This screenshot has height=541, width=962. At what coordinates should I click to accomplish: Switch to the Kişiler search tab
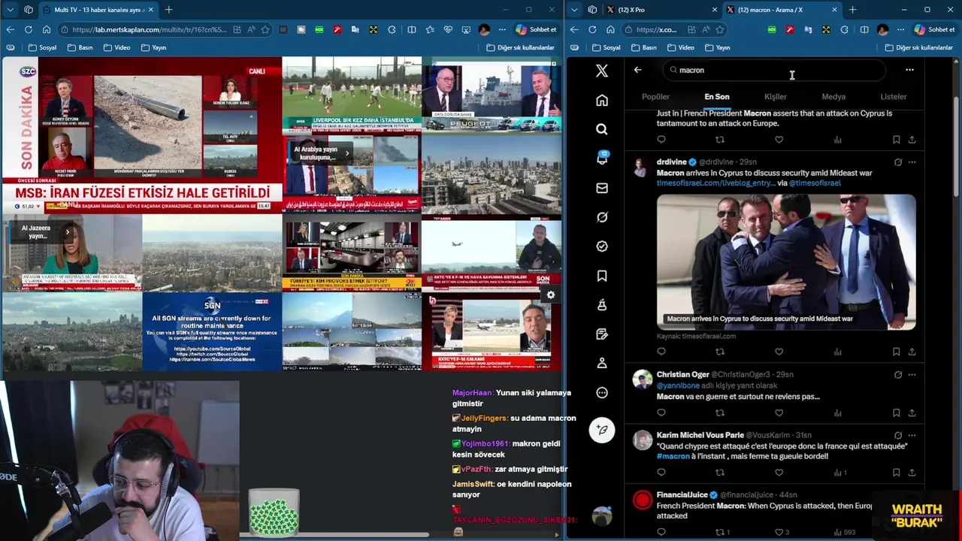coord(776,97)
